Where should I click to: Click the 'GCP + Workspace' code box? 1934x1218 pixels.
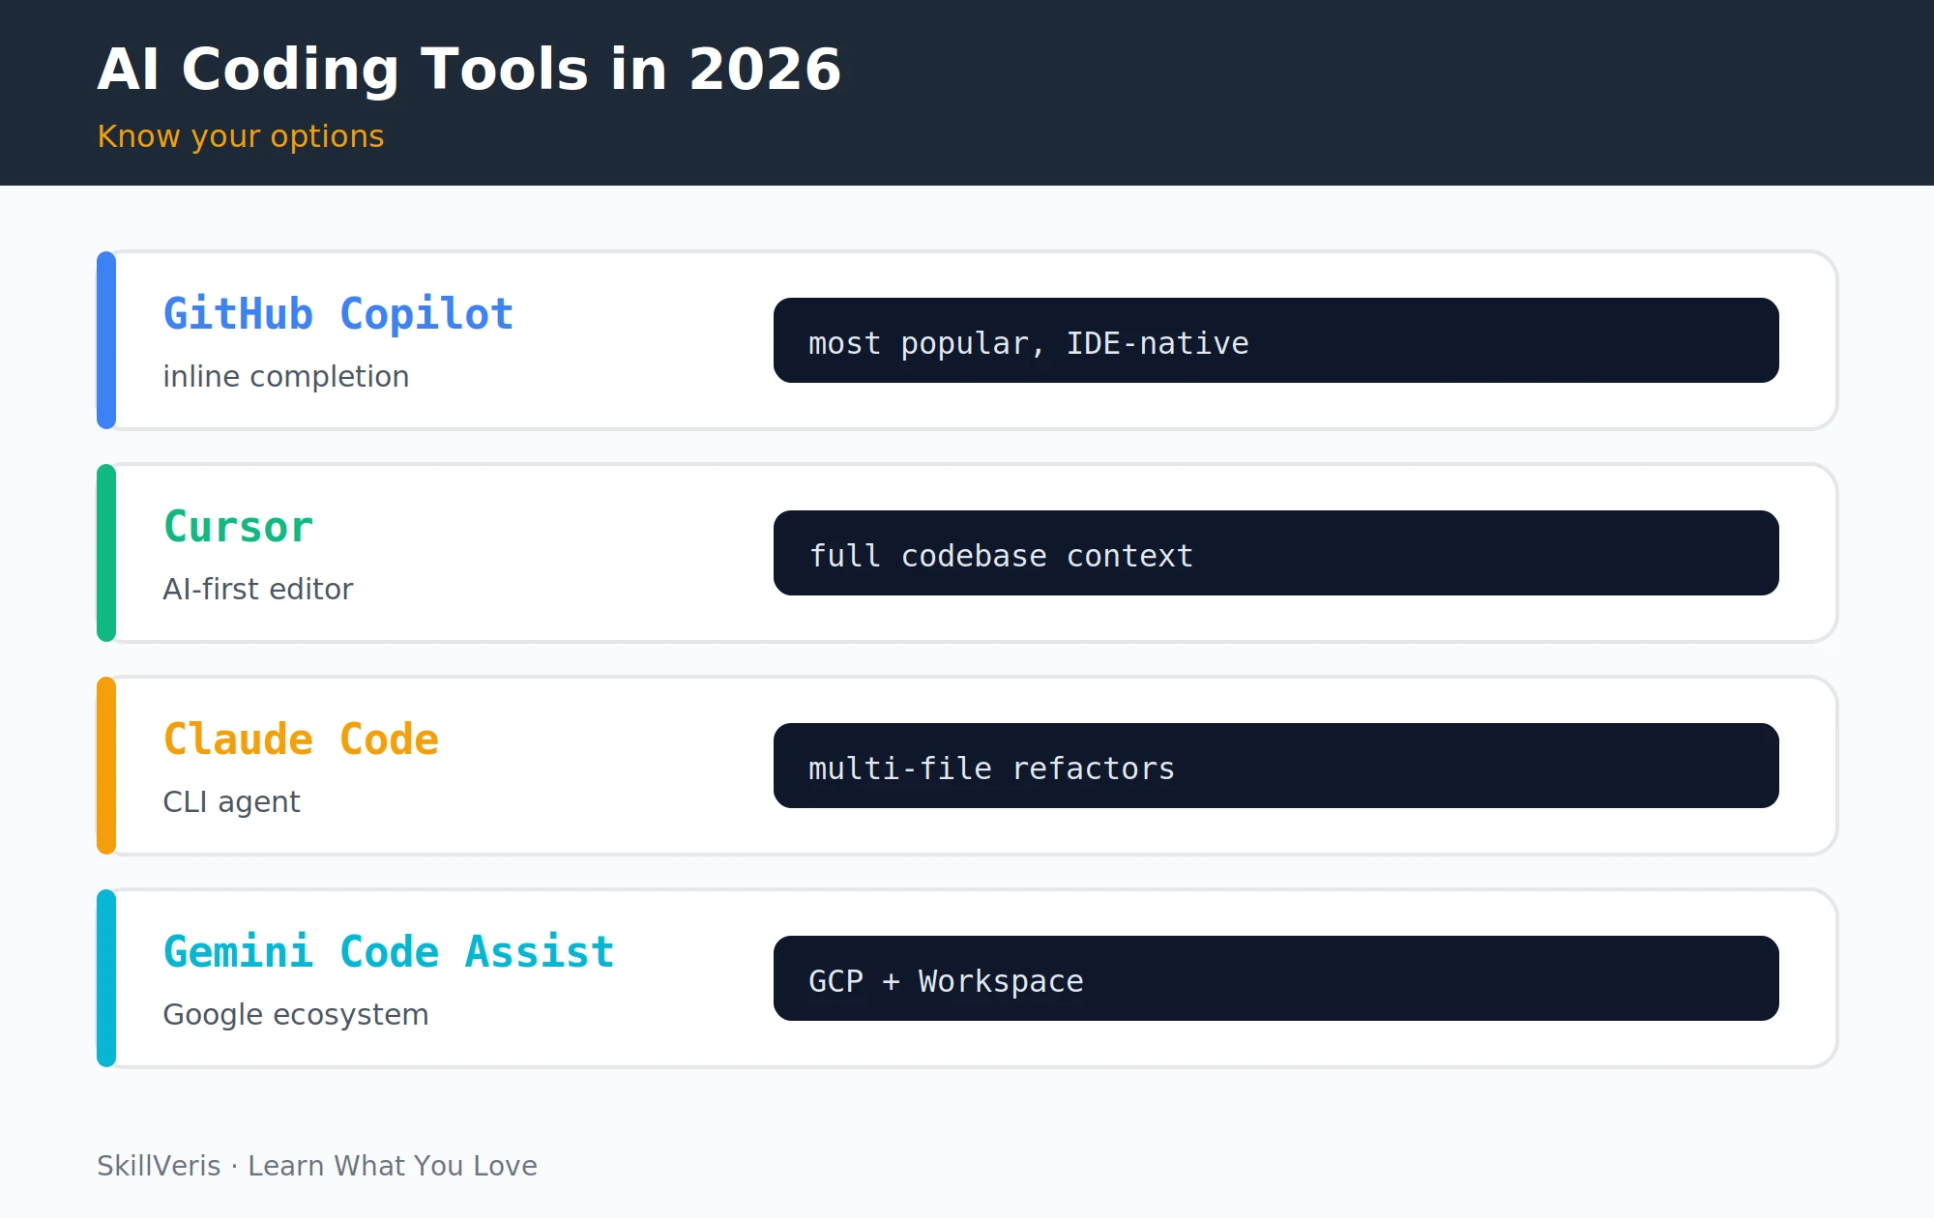(x=1276, y=978)
